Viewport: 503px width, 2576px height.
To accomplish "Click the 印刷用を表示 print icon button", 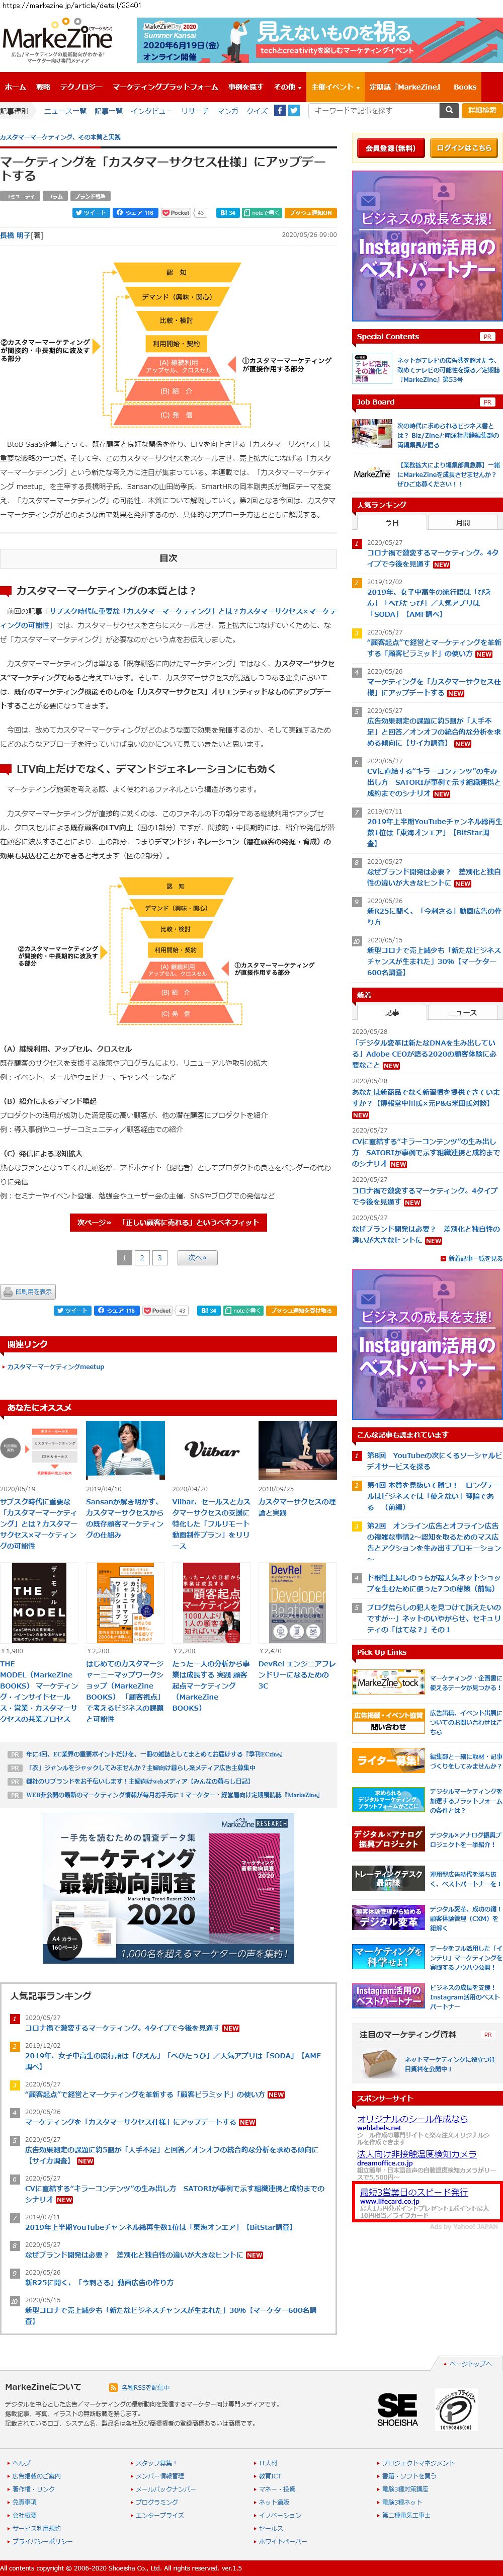I will pos(28,1291).
